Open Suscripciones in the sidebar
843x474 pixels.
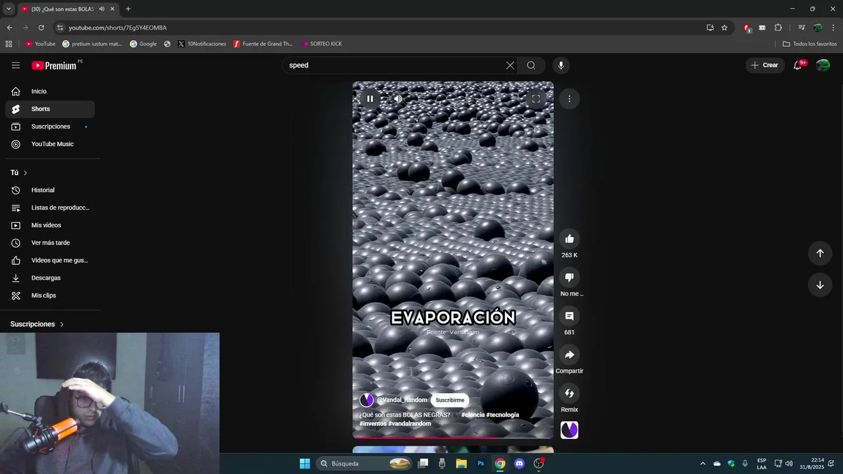(50, 126)
